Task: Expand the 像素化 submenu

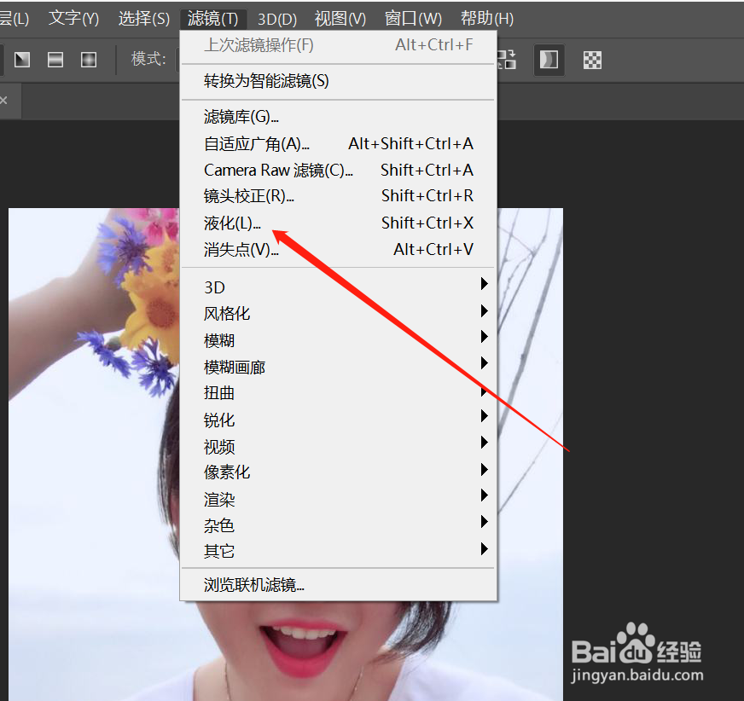Action: [x=339, y=472]
